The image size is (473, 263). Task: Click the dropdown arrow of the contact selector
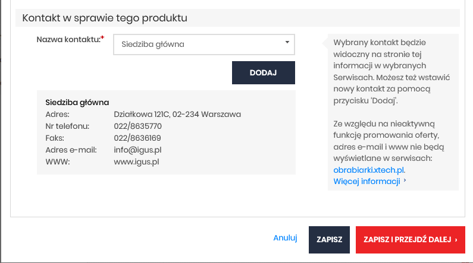287,43
